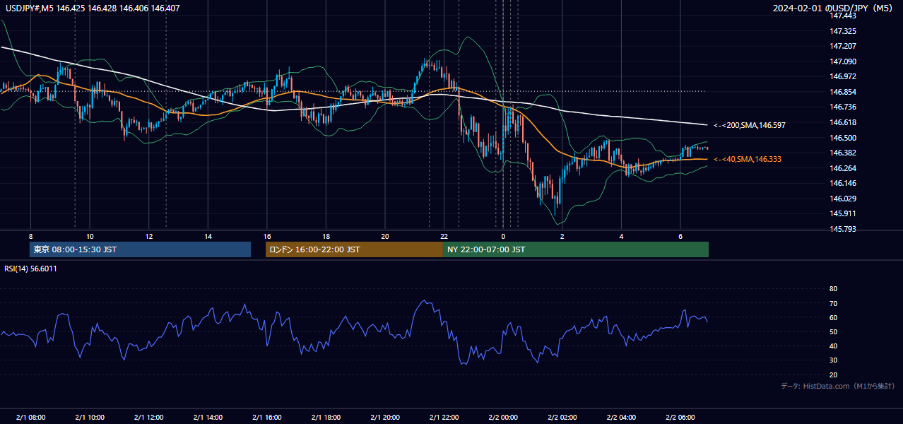Viewport: 903px width, 424px height.
Task: Click the RSI scale value 20
Action: [834, 375]
